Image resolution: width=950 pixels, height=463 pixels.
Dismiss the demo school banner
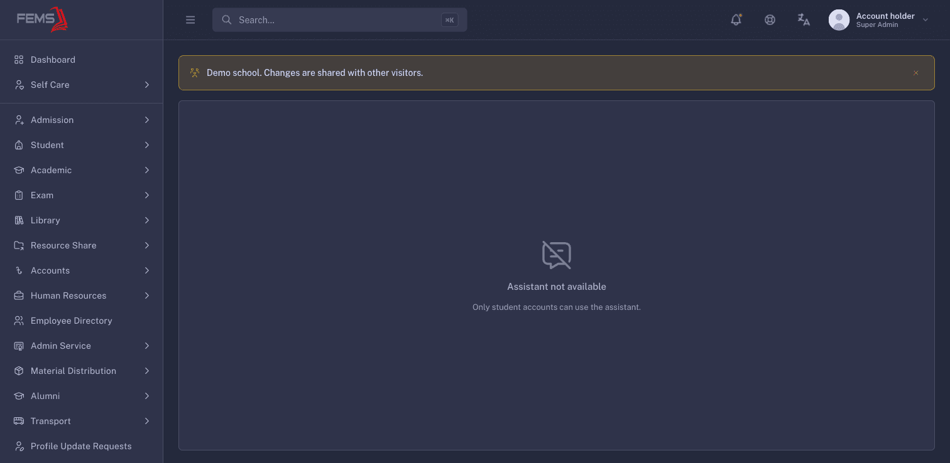click(x=916, y=73)
